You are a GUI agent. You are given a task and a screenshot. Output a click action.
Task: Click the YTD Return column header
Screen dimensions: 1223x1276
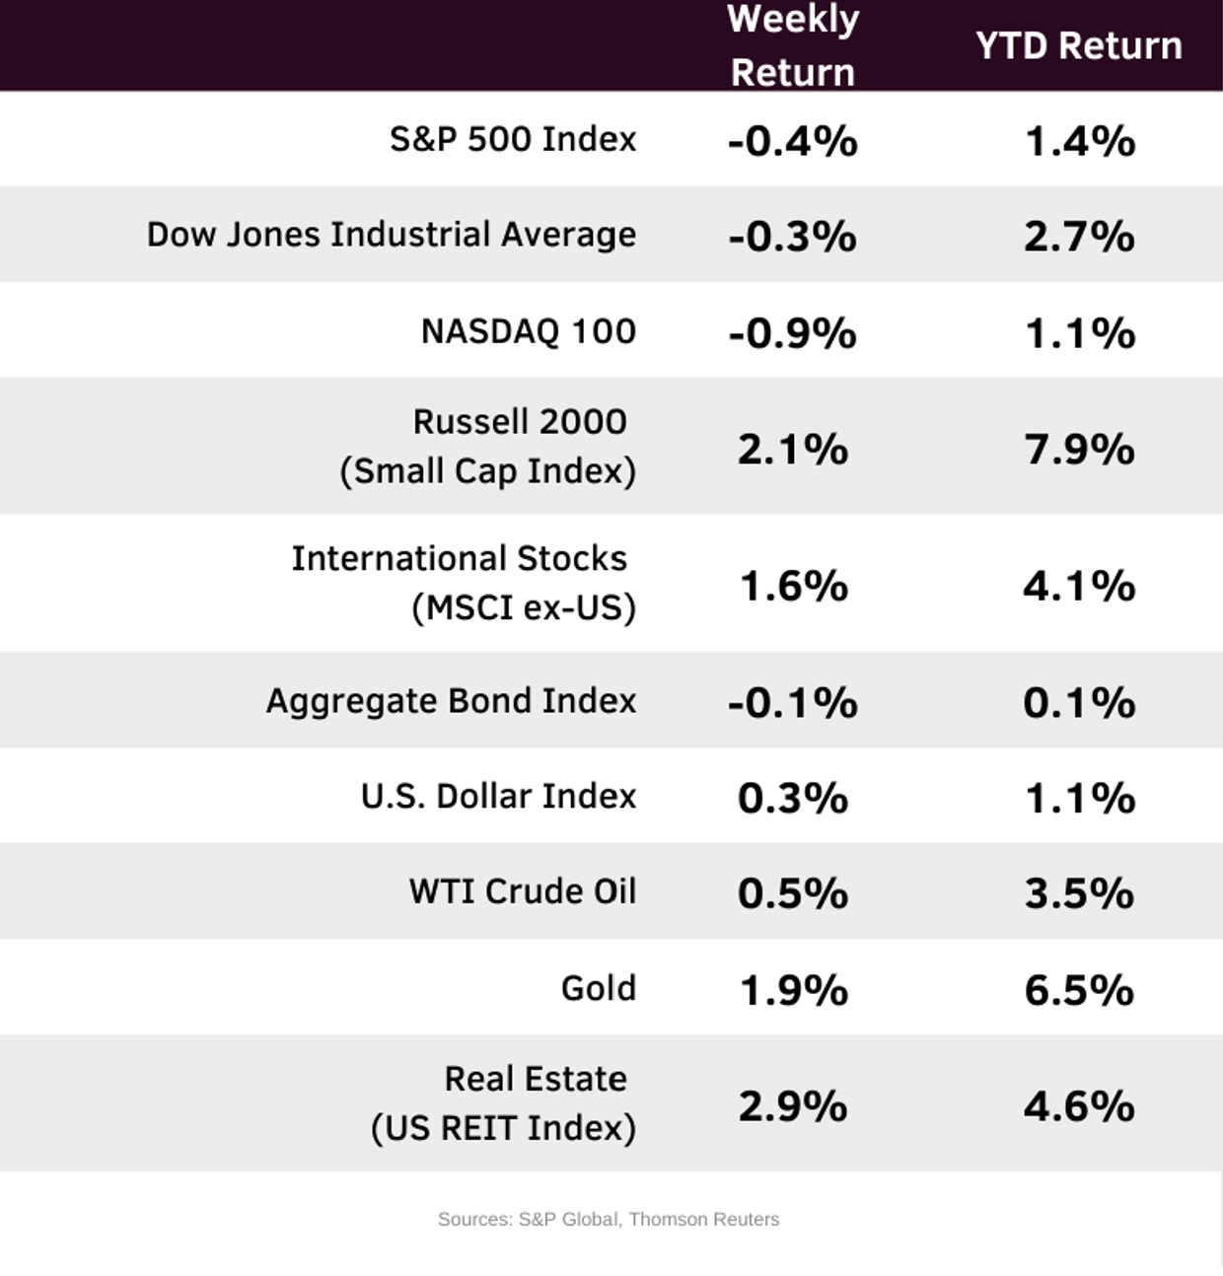pos(1078,45)
